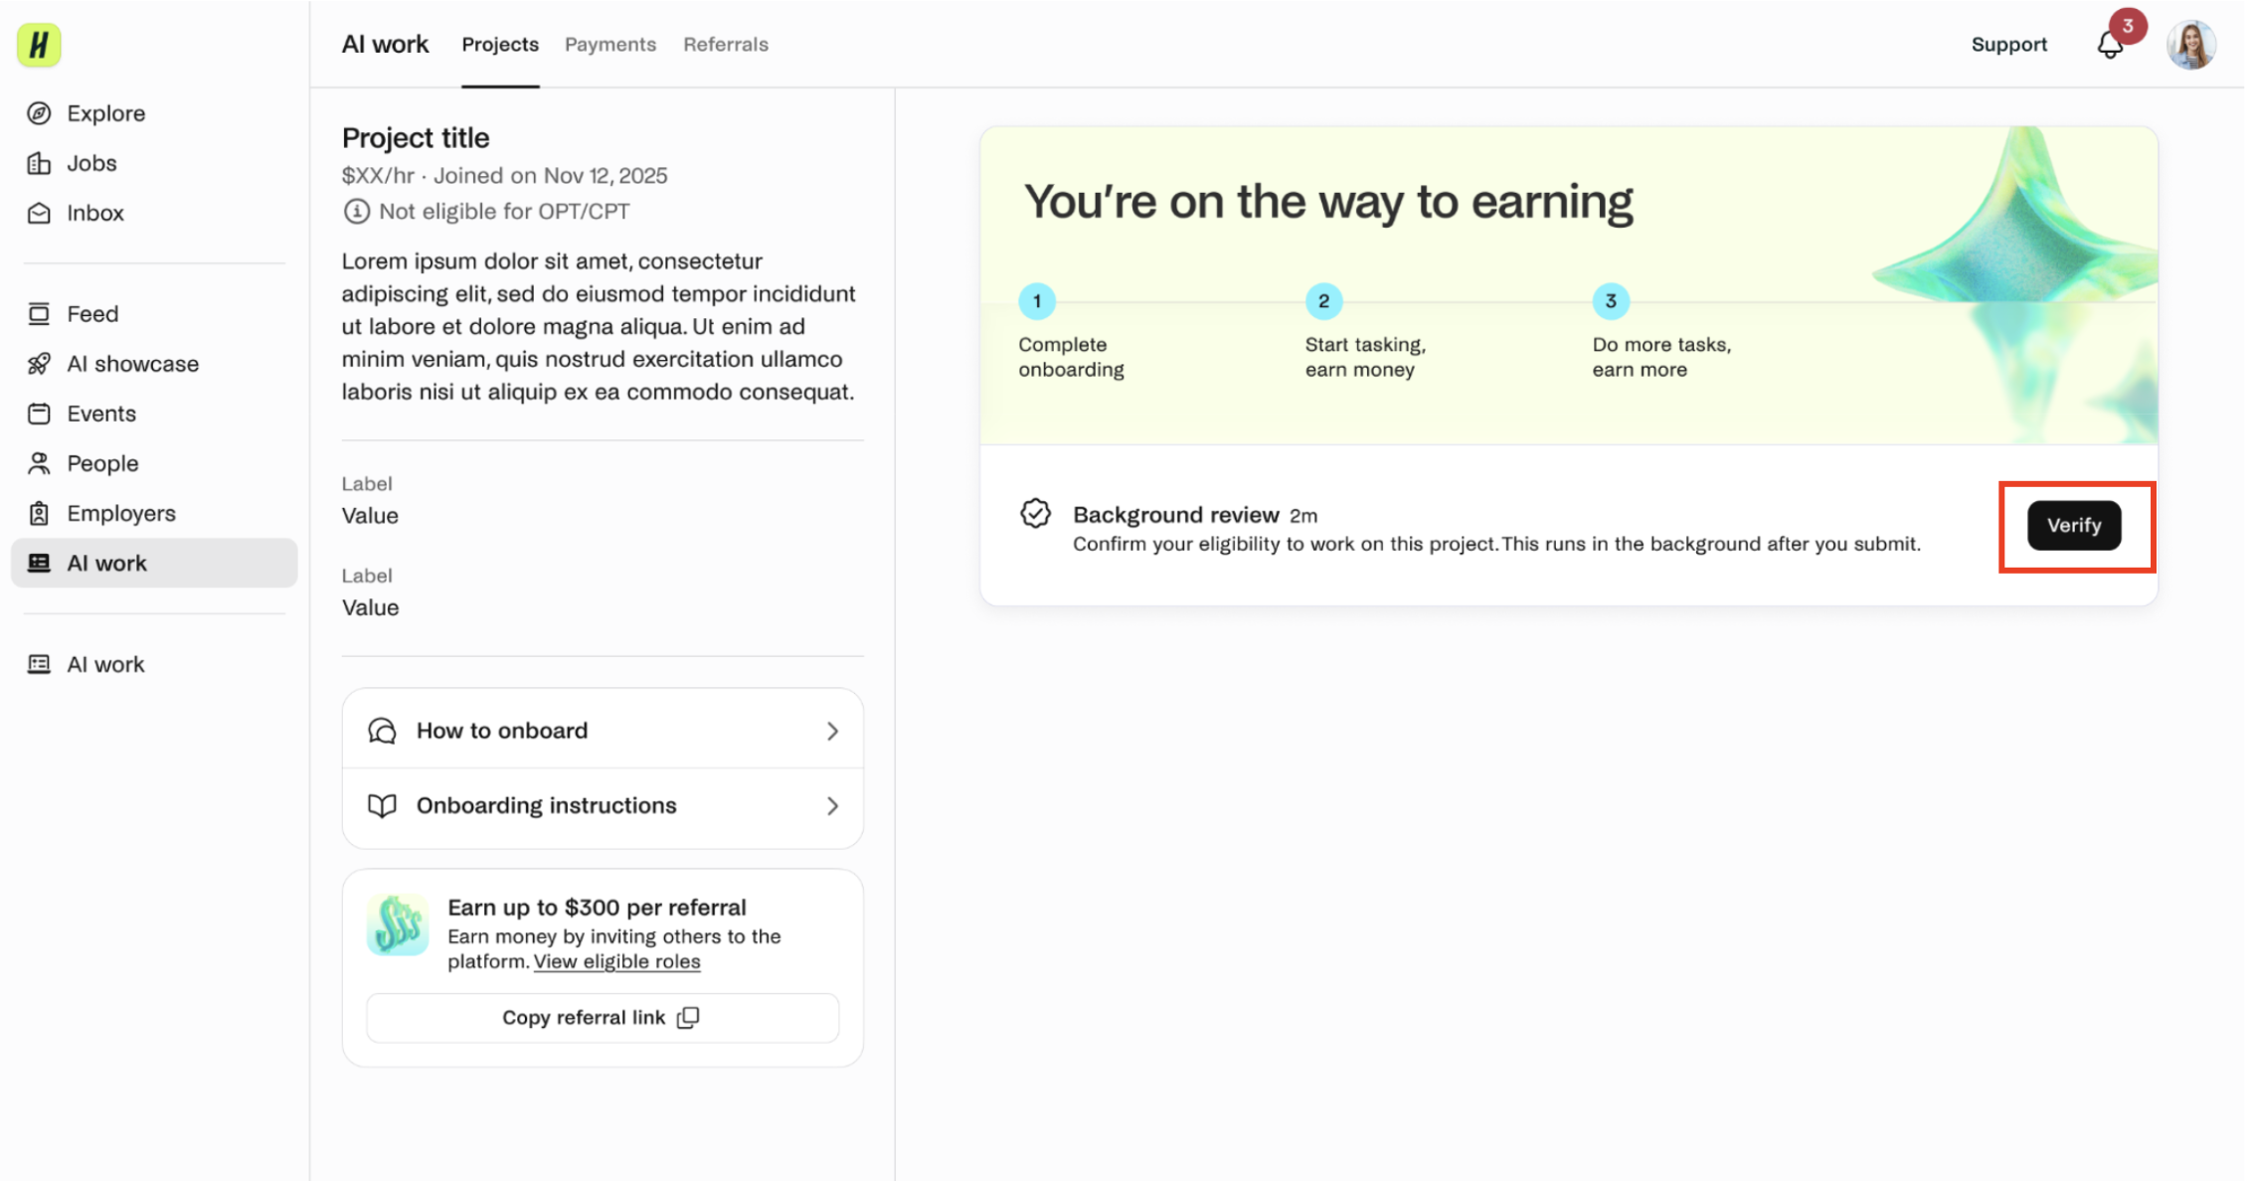The image size is (2251, 1181).
Task: Open the People icon in sidebar
Action: pos(39,463)
